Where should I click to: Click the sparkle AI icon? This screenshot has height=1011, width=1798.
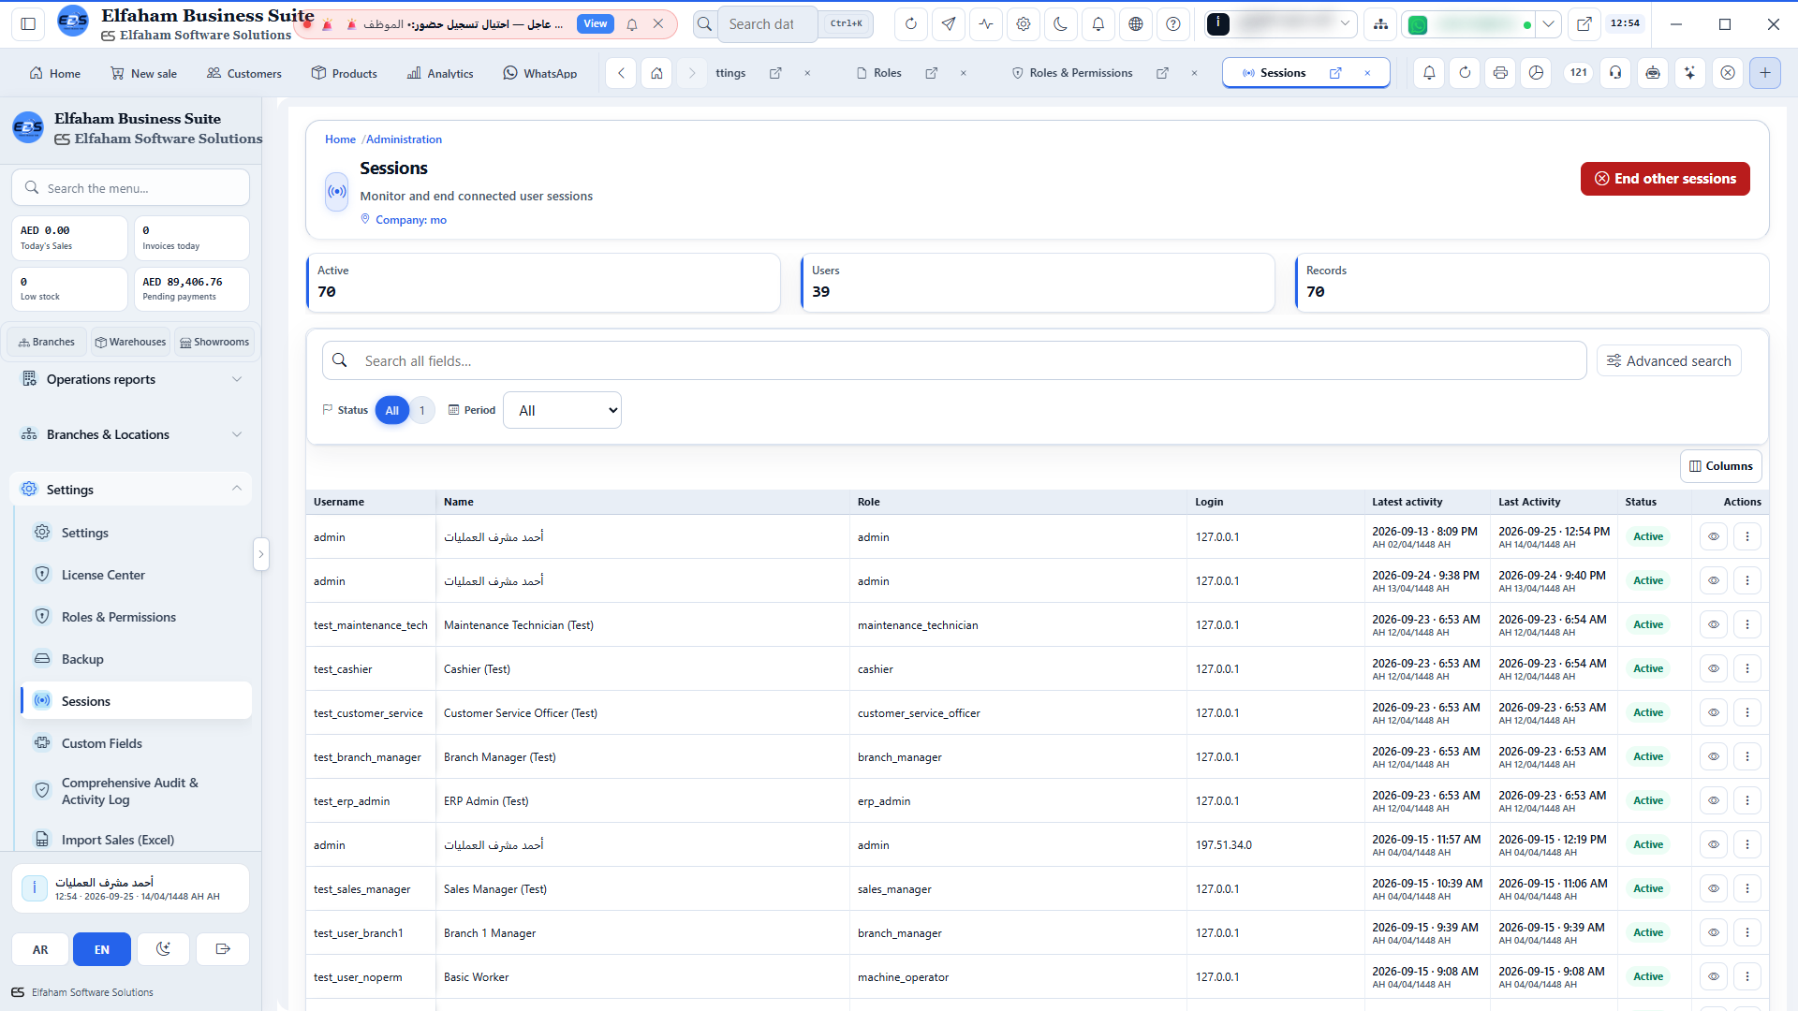pos(1689,73)
